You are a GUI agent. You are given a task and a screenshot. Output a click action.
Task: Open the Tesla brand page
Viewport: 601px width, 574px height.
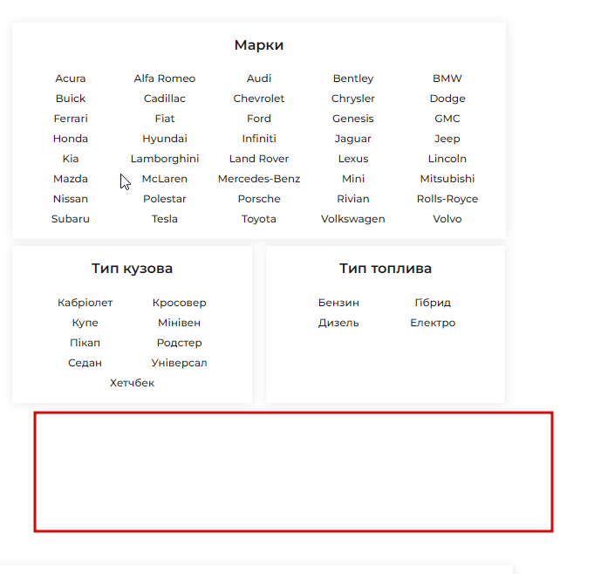coord(165,219)
